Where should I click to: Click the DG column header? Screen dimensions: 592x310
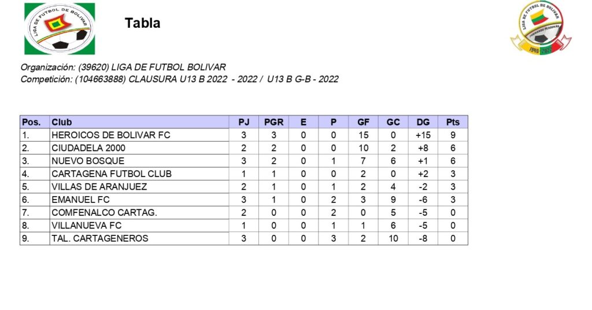[x=423, y=122]
